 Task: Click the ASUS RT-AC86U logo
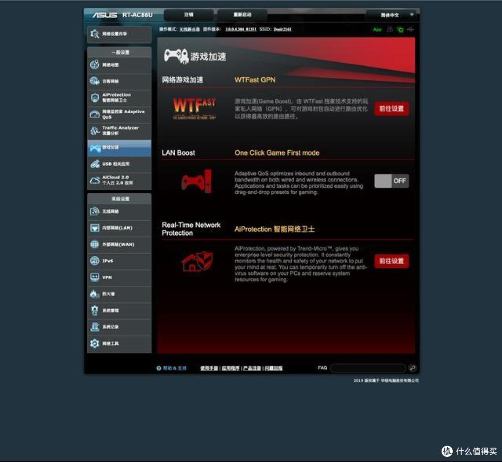click(123, 15)
